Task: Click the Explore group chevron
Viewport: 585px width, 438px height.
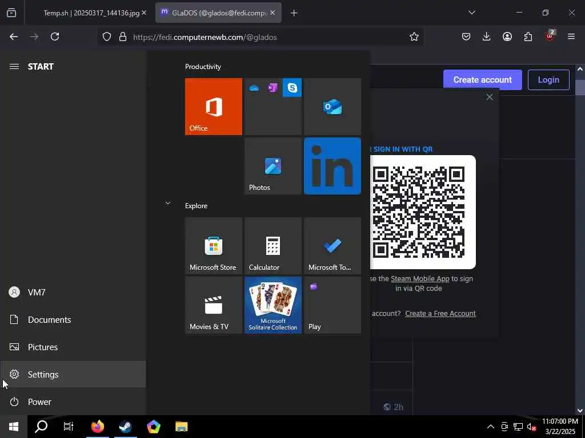Action: click(x=168, y=204)
